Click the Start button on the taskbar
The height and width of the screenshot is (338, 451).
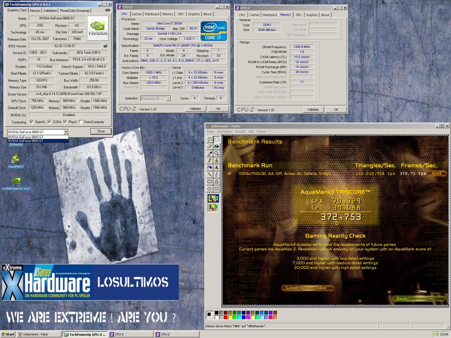point(8,334)
